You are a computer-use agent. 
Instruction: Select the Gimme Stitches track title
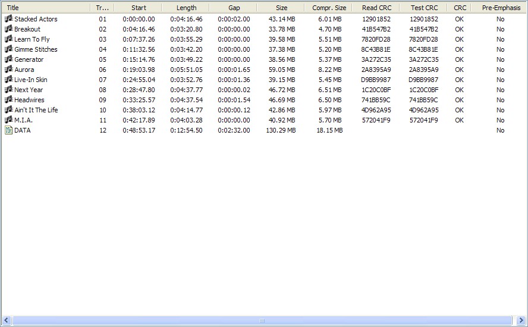pyautogui.click(x=36, y=49)
